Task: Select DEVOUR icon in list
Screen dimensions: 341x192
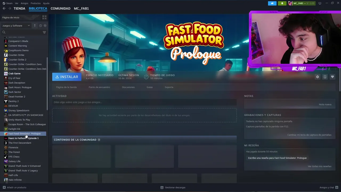Action: tap(6, 106)
